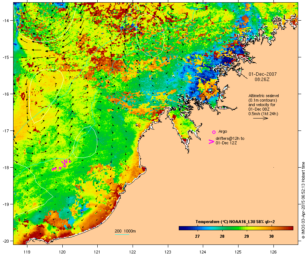This screenshot has height=255, width=308.
Task: Click the magenta drifters arrowhead legend symbol
Action: [x=211, y=142]
